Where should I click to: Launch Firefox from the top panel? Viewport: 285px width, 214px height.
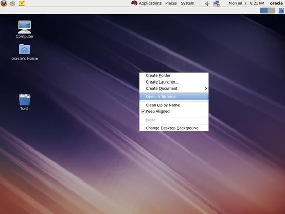click(x=4, y=3)
